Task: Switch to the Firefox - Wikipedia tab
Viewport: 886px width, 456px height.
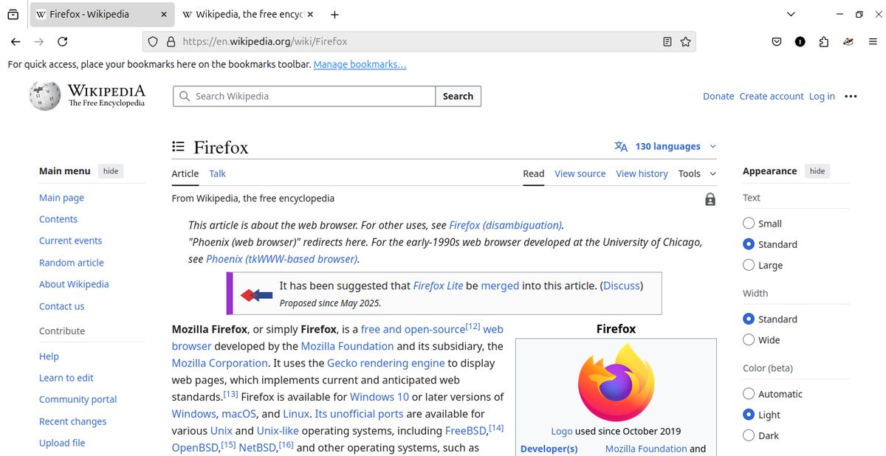Action: coord(103,14)
